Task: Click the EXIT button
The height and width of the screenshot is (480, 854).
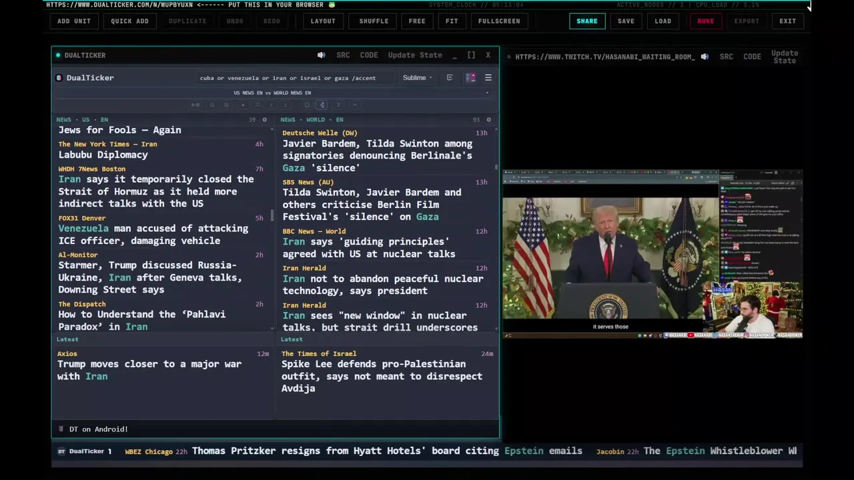Action: point(788,21)
